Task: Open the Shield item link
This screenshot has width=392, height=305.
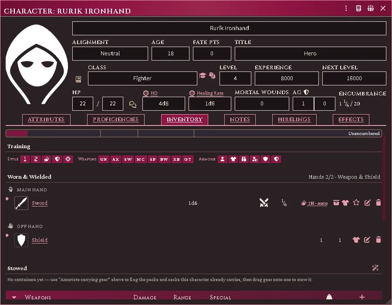Action: [40, 240]
